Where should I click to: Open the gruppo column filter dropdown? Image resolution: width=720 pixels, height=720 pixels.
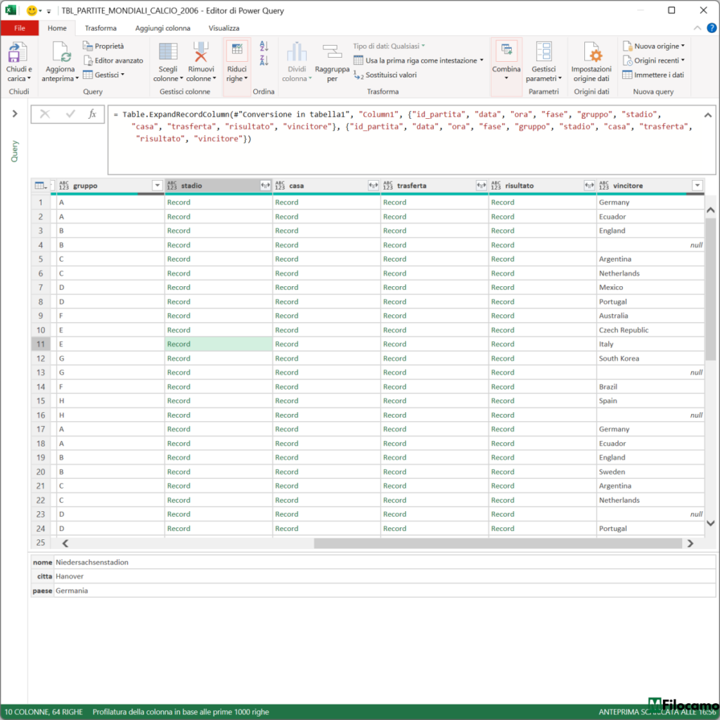tap(157, 186)
